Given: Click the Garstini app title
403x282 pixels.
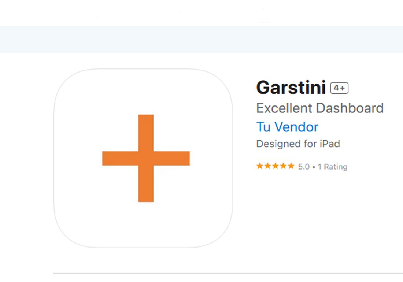Looking at the screenshot, I should click(291, 88).
